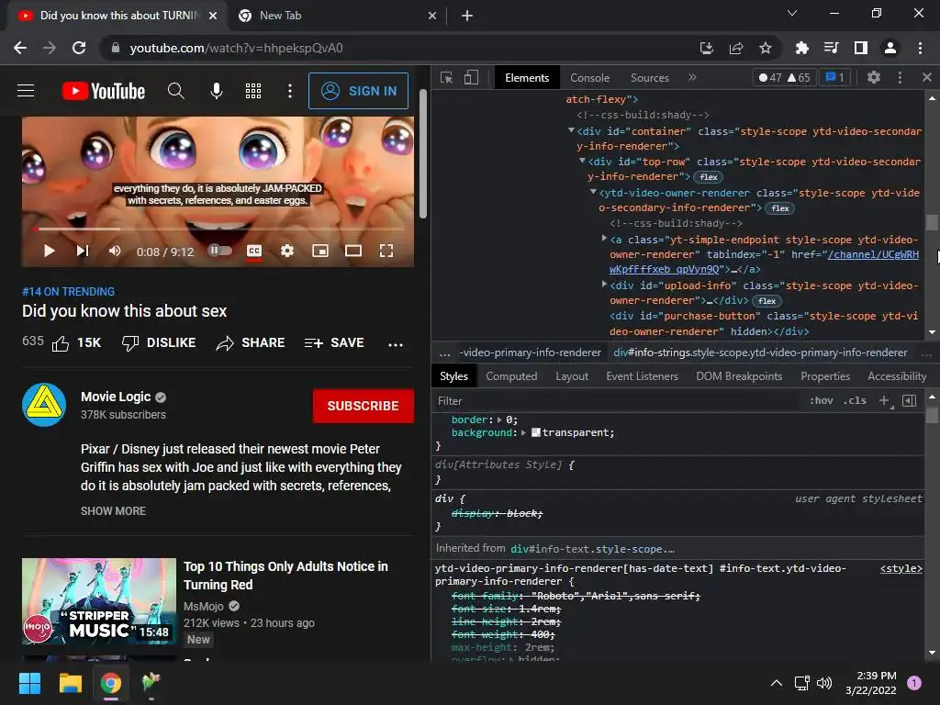Show more DevTools tabs chevron
Image resolution: width=940 pixels, height=705 pixels.
pyautogui.click(x=692, y=77)
